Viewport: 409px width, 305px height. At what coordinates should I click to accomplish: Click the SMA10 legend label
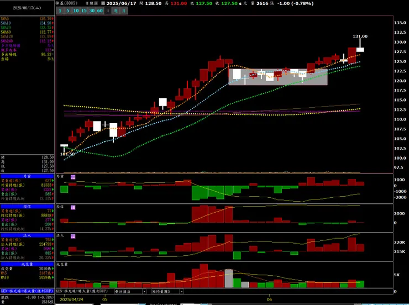click(x=6, y=23)
